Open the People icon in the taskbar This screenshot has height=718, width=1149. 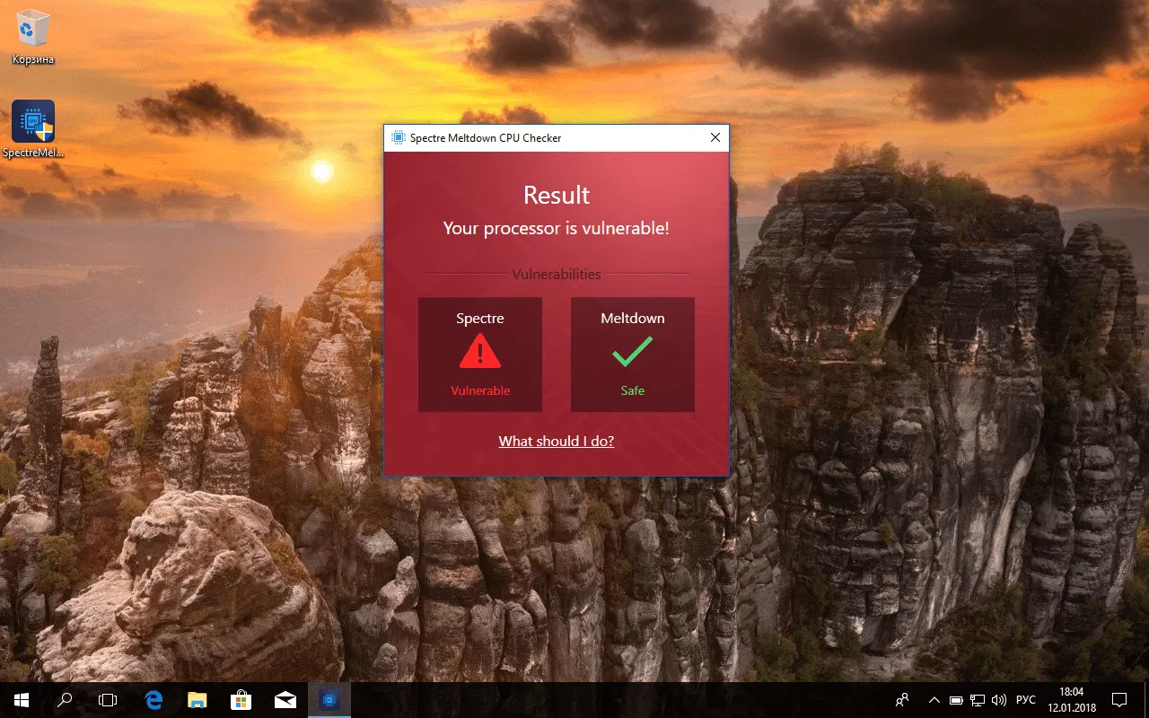902,700
